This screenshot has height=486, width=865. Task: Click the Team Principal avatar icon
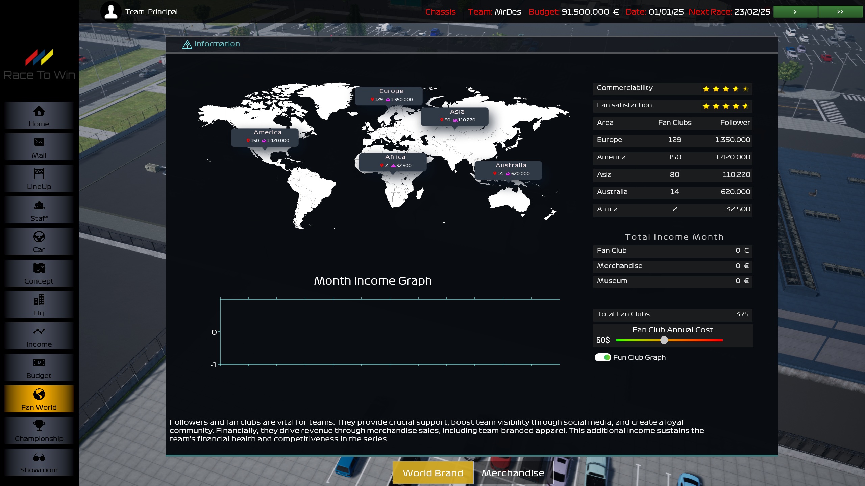click(x=111, y=12)
